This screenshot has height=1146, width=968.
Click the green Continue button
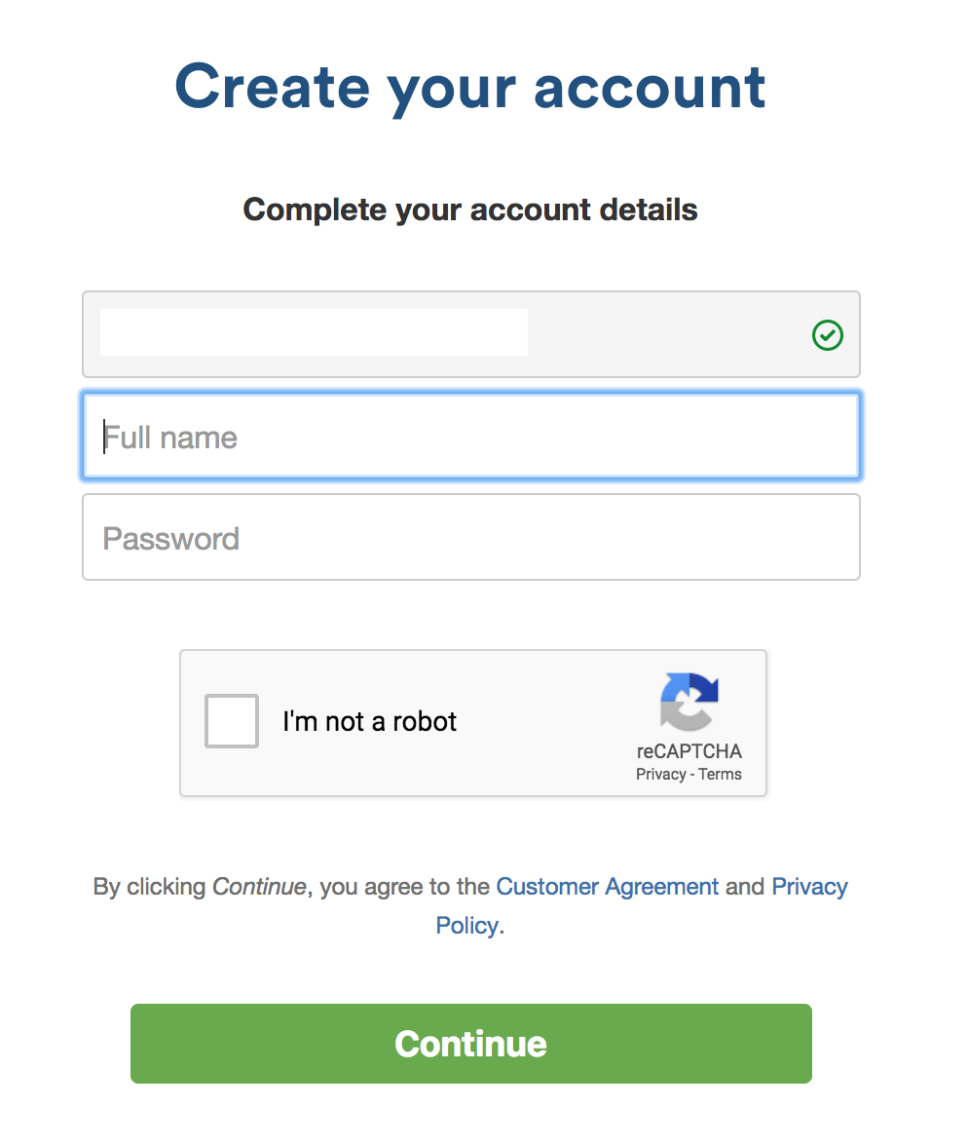[471, 1043]
